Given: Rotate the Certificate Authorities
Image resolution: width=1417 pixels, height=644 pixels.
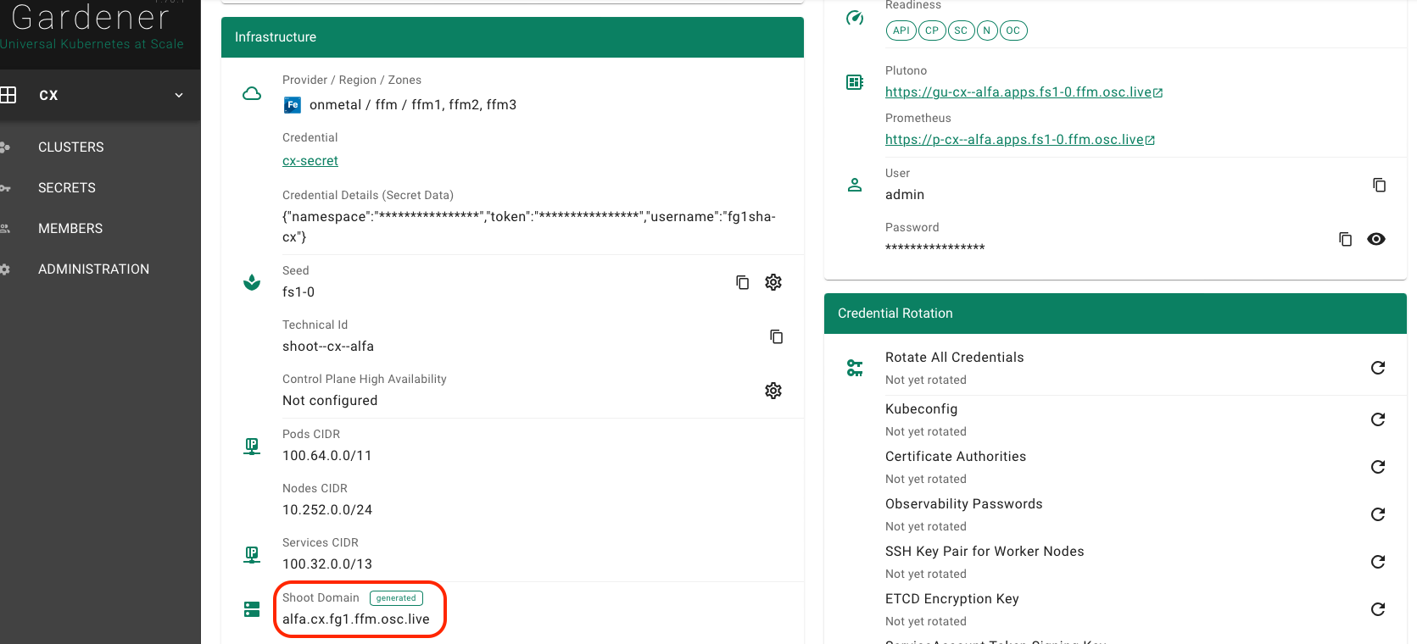Looking at the screenshot, I should pyautogui.click(x=1378, y=467).
